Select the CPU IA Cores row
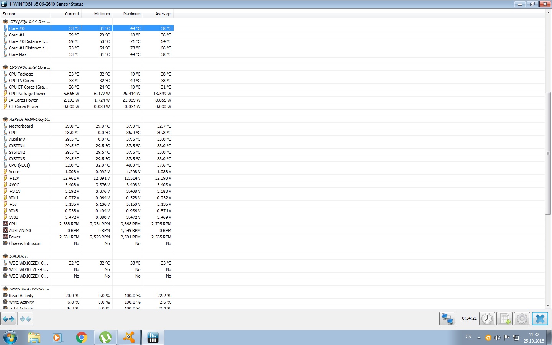This screenshot has width=552, height=345. click(88, 80)
